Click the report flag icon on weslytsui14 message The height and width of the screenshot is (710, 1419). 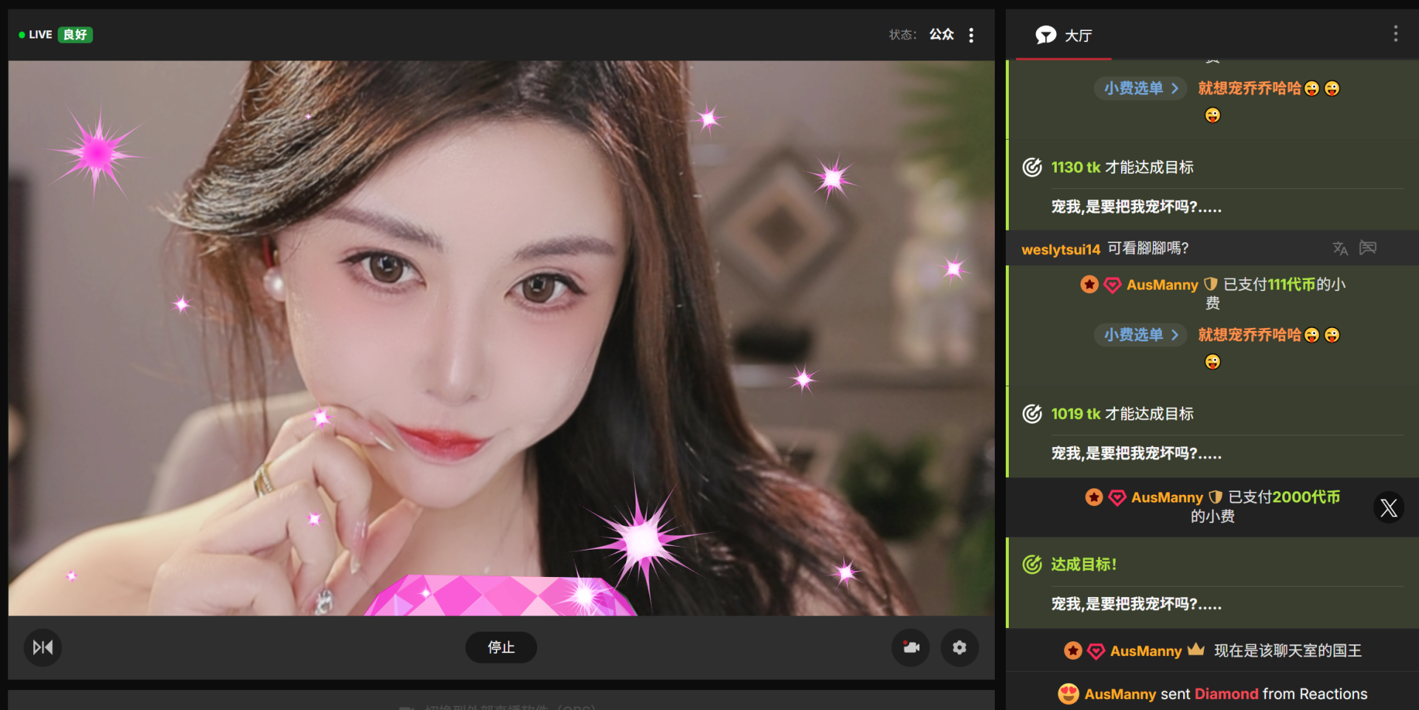pyautogui.click(x=1368, y=248)
